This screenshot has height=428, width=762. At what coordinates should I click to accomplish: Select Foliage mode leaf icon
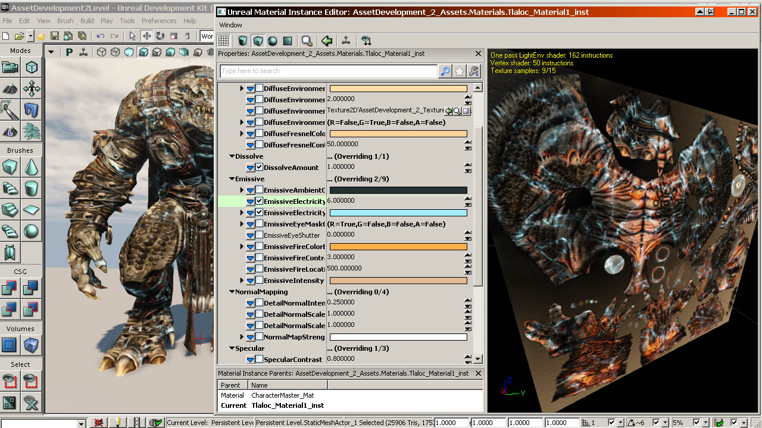[31, 131]
